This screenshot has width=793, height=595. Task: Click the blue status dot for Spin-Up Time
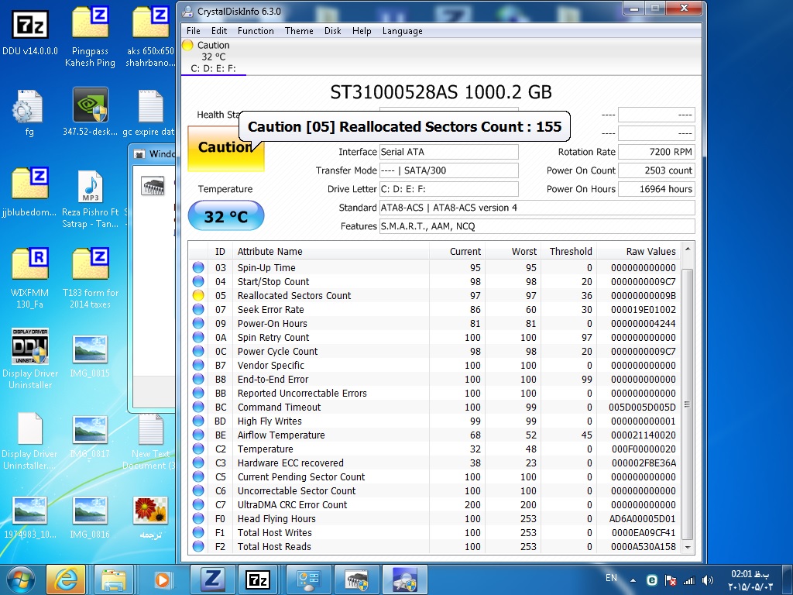tap(198, 267)
